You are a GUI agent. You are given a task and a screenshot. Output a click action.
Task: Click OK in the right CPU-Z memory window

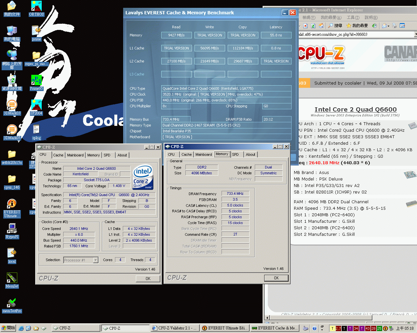[276, 278]
